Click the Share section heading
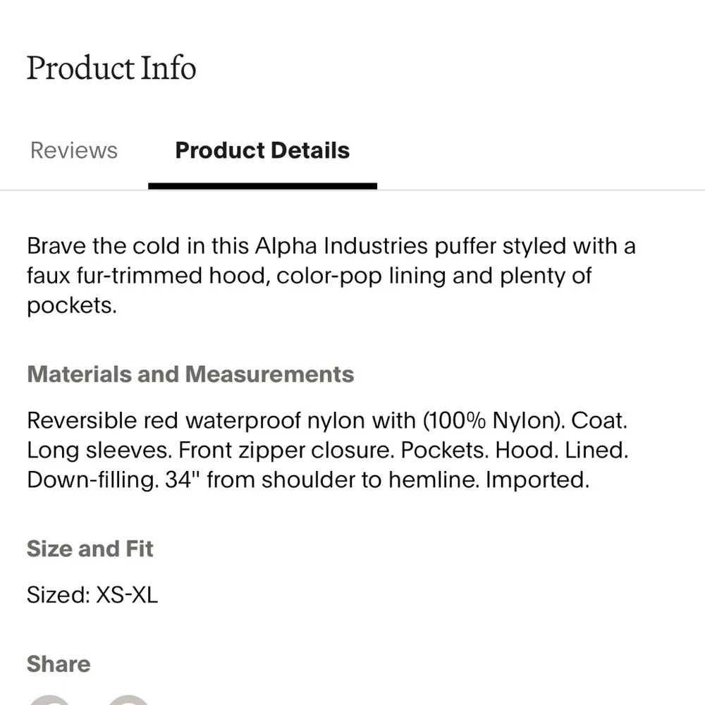 [x=59, y=663]
